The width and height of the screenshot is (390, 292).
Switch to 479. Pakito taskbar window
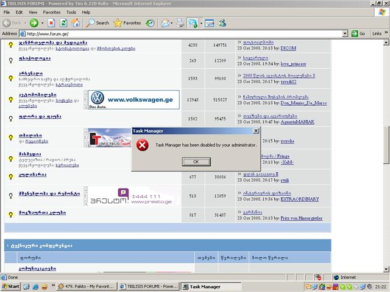[x=87, y=287]
